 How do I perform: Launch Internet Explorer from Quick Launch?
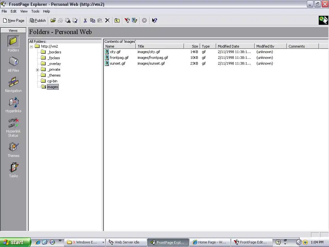(38, 242)
